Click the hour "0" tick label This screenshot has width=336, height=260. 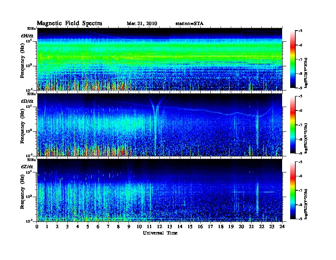pyautogui.click(x=37, y=226)
